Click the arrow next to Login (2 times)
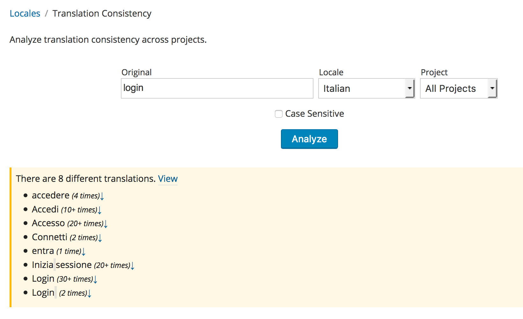The image size is (523, 319). pos(90,293)
